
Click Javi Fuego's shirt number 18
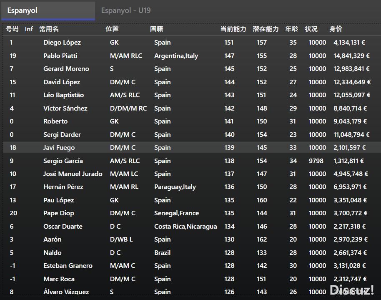click(x=13, y=148)
